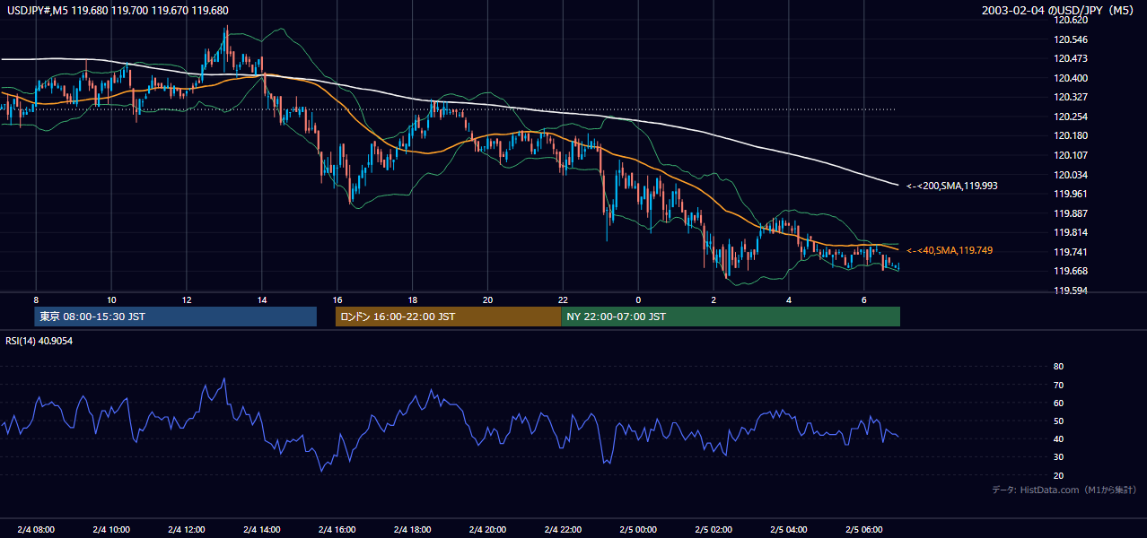Click the 40 SMA label 119.749
The height and width of the screenshot is (538, 1147).
point(950,250)
